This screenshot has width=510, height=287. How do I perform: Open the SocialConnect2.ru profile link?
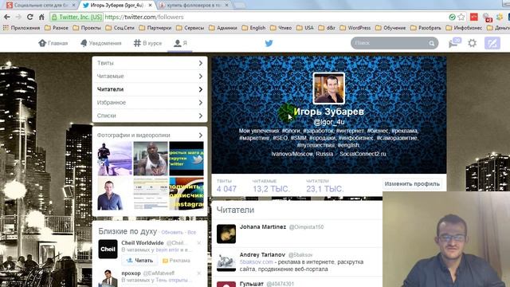point(363,154)
